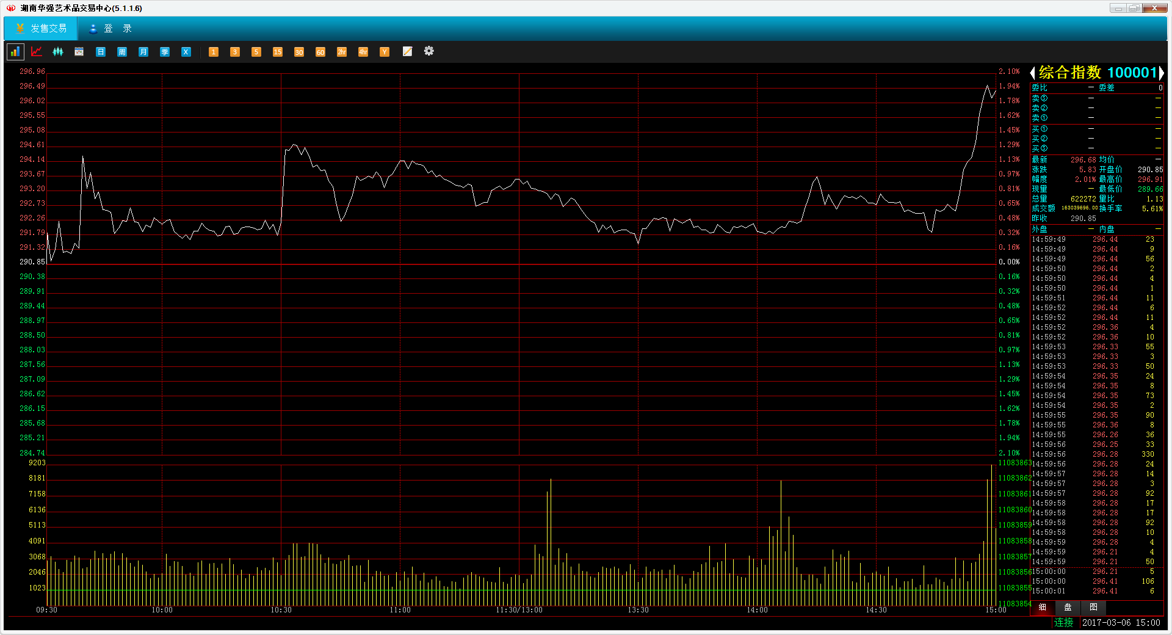Open the settings gear icon
Image resolution: width=1172 pixels, height=635 pixels.
click(429, 51)
